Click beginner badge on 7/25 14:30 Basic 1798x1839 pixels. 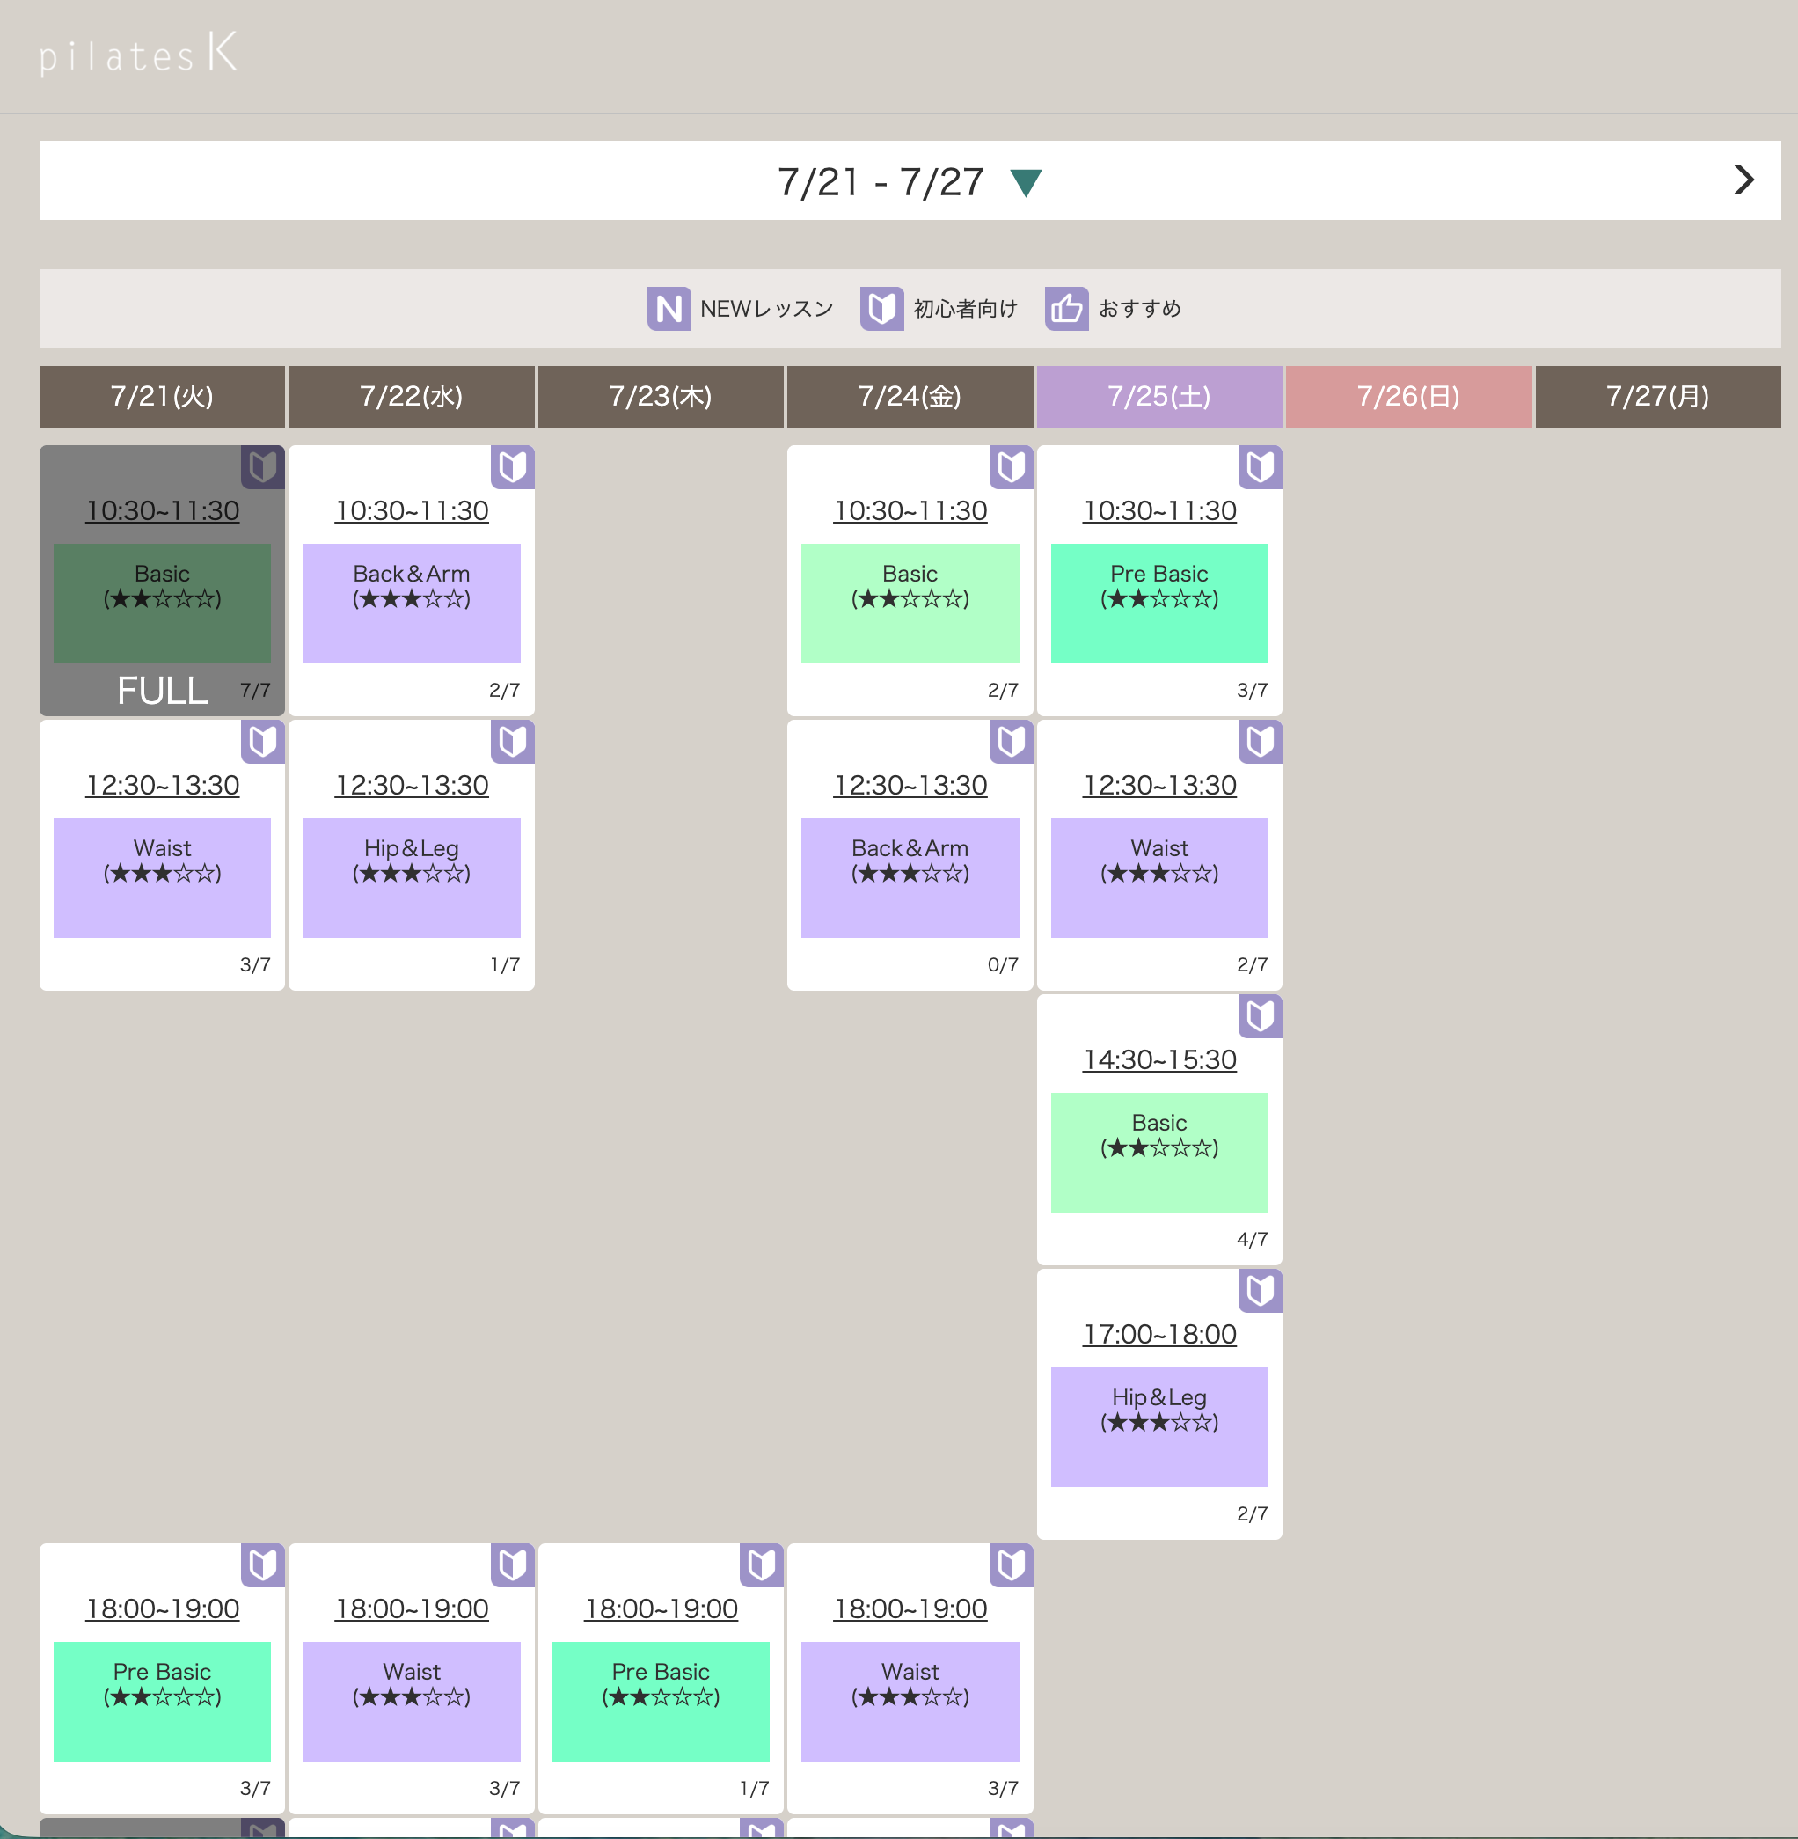1260,1016
